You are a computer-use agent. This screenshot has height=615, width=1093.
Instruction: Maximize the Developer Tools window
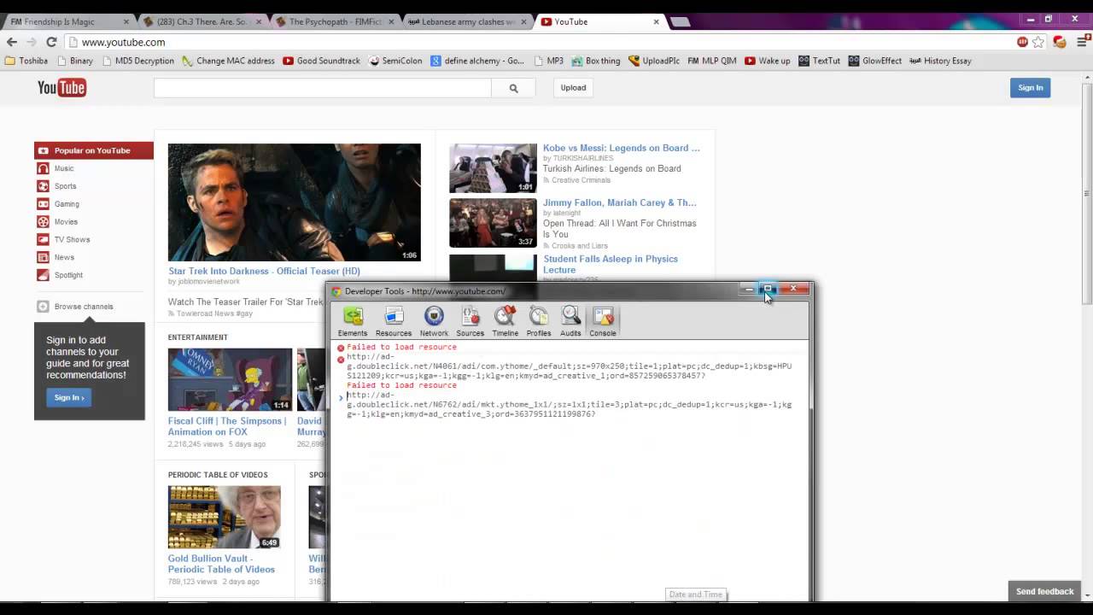(x=768, y=289)
